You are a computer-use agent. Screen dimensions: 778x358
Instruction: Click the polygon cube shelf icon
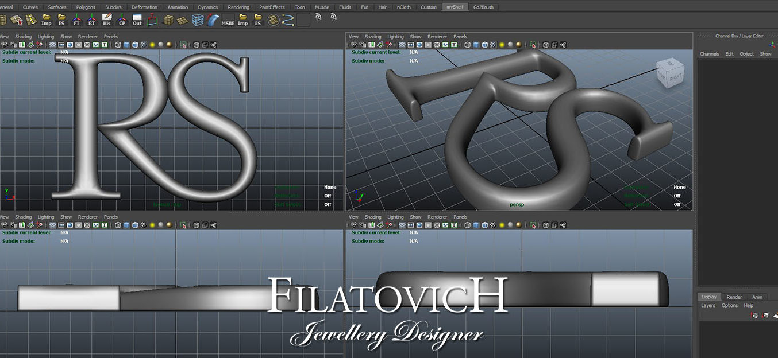168,20
